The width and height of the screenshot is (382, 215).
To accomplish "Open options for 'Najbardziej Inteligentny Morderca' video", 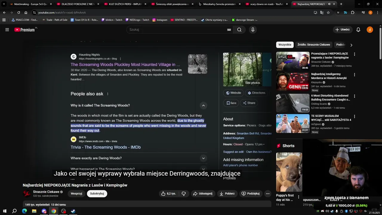I will point(355,75).
